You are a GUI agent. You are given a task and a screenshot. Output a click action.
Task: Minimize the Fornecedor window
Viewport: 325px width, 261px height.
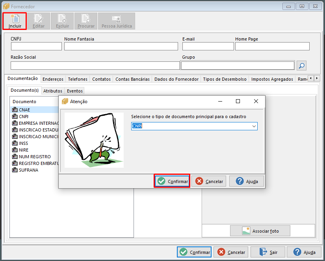click(288, 6)
